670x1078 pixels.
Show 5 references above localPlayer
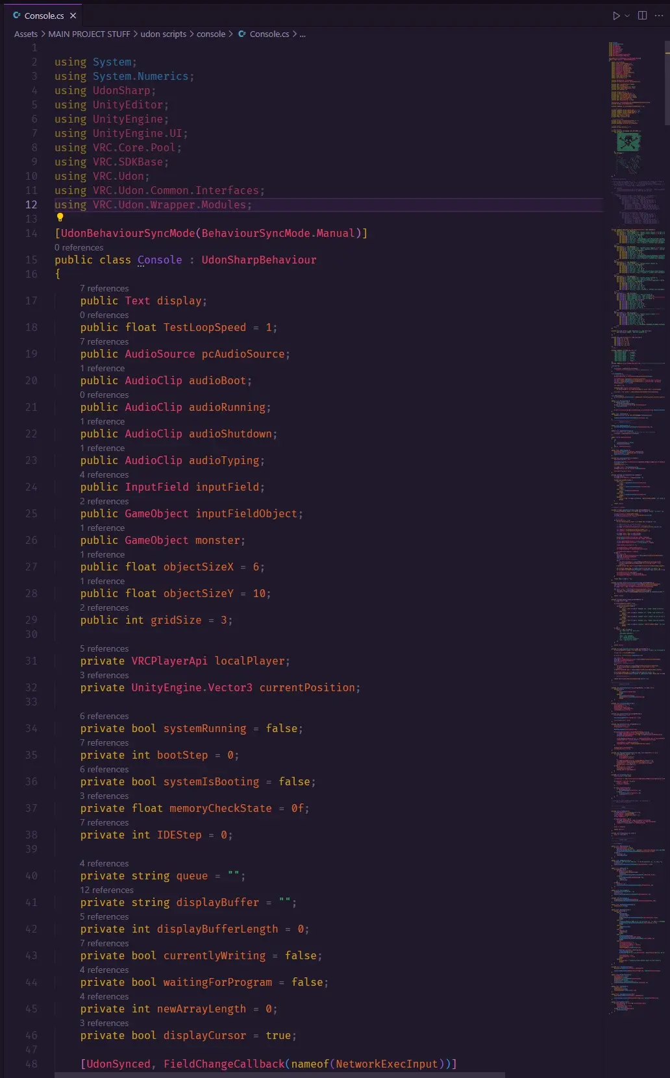tap(105, 648)
